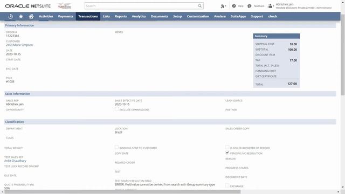Select the date 2020-10-15 under Date
This screenshot has height=194, width=345.
pyautogui.click(x=13, y=54)
